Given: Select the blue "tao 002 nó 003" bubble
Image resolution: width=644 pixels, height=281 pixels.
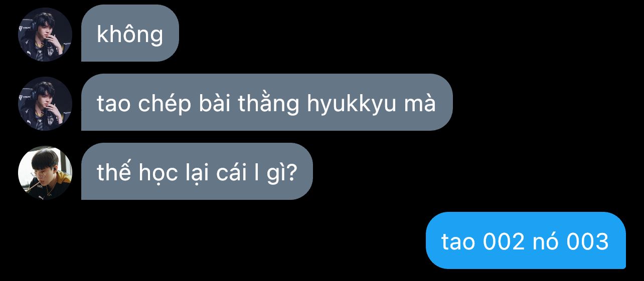Looking at the screenshot, I should [x=526, y=240].
